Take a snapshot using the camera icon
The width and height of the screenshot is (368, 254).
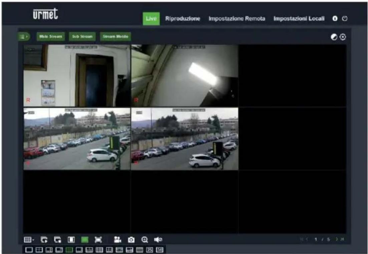(131, 239)
